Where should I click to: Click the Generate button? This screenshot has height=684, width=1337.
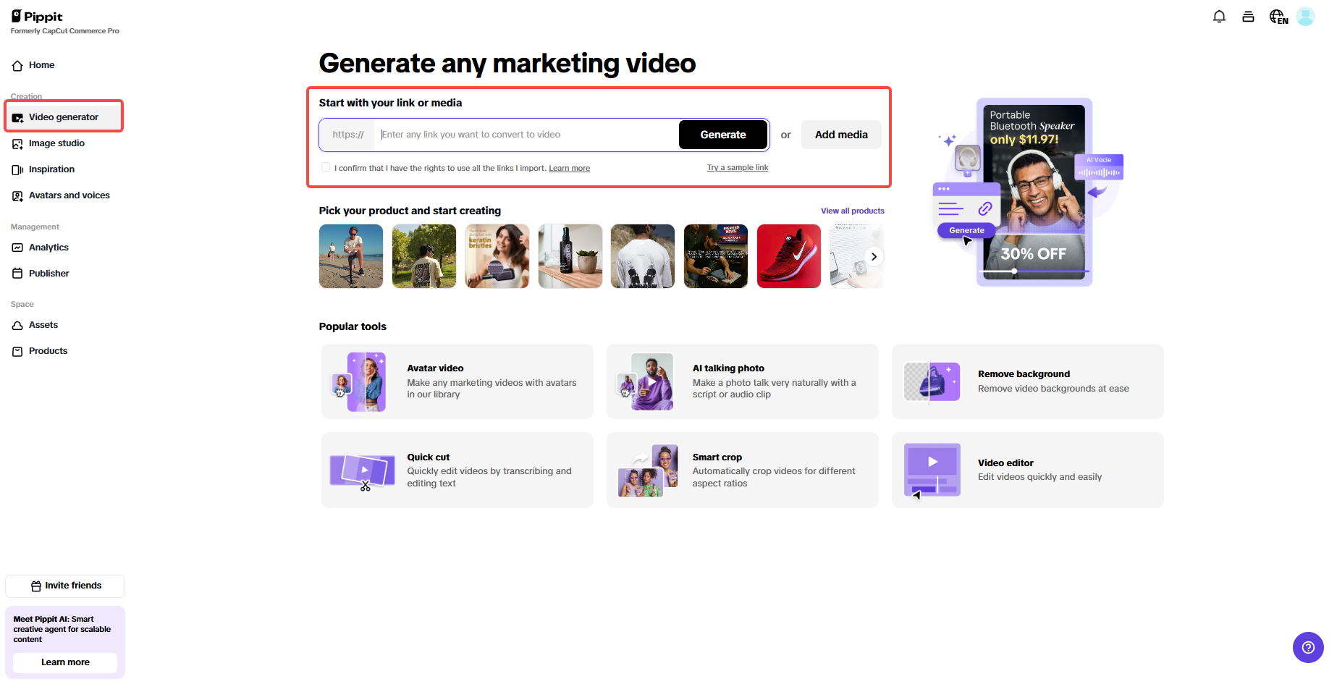[722, 135]
